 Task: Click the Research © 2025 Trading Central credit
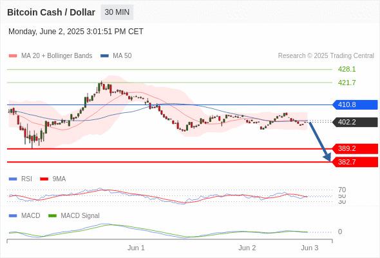(326, 56)
